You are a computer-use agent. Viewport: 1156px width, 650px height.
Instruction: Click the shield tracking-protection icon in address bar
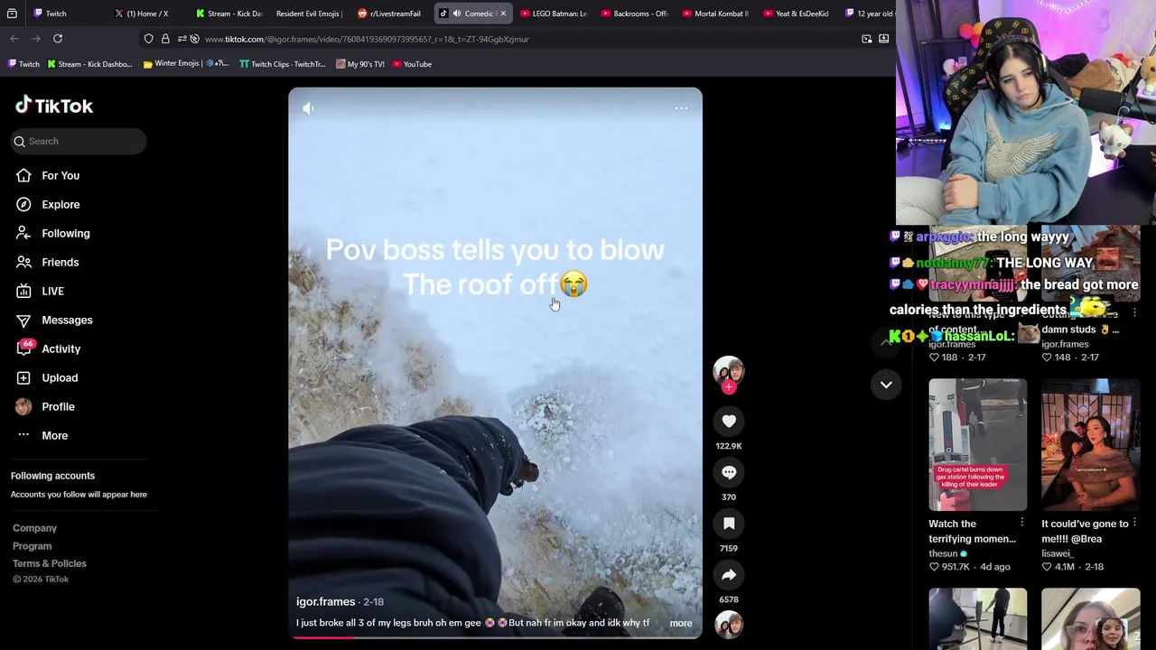pyautogui.click(x=148, y=39)
